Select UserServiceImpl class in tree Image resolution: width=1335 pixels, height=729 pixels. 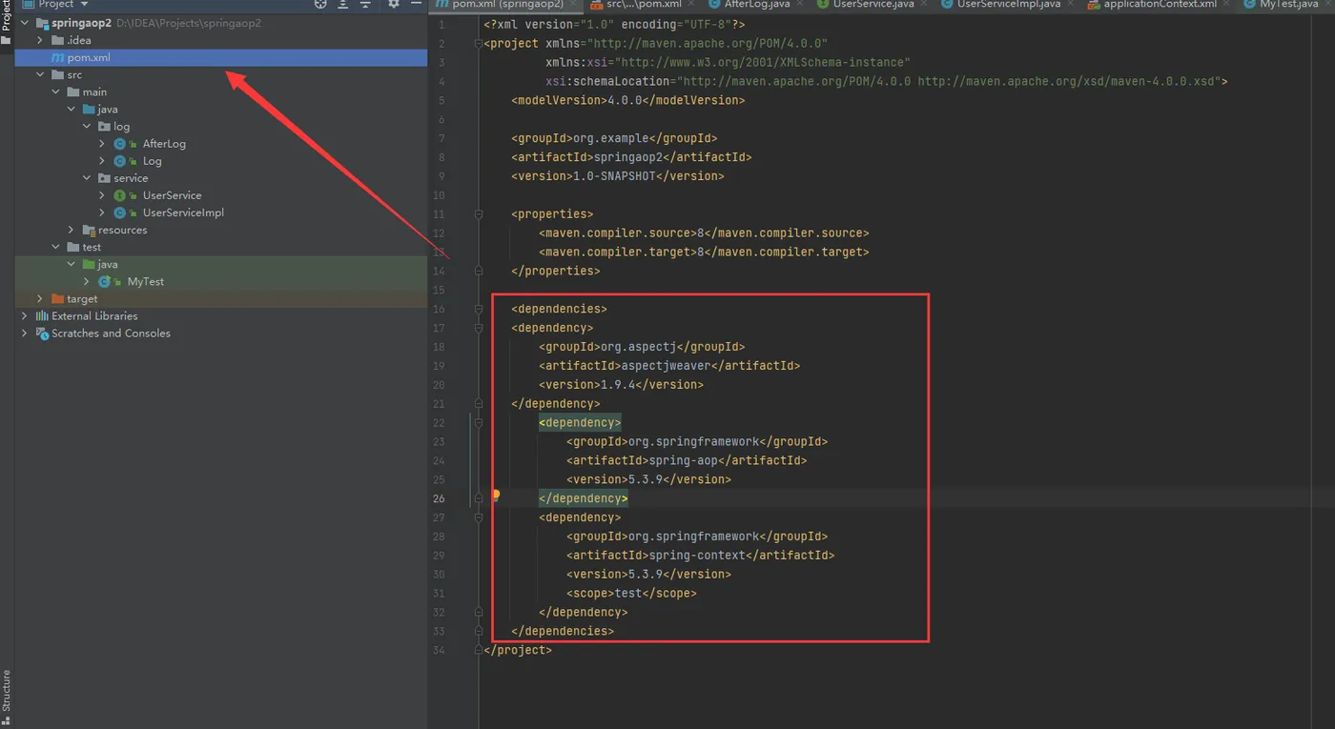point(183,213)
